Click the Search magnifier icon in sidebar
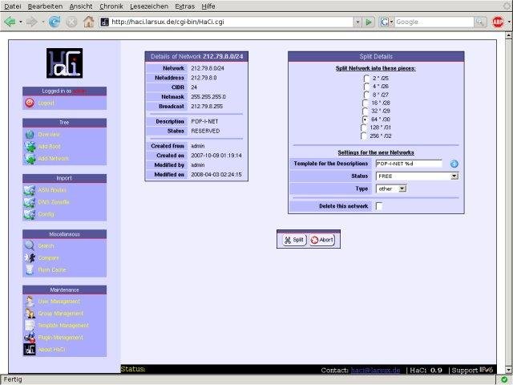The height and width of the screenshot is (385, 513). click(30, 245)
